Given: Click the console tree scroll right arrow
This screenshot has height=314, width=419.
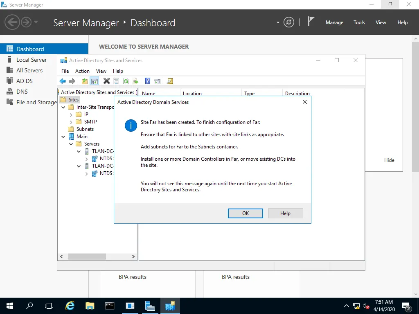Looking at the screenshot, I should [133, 257].
